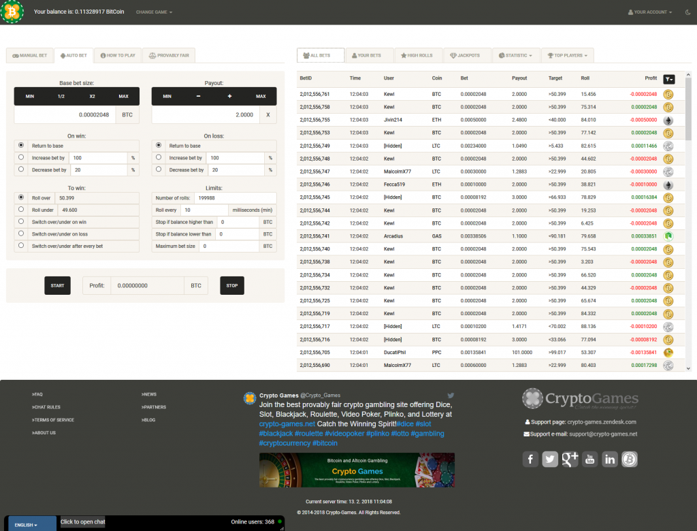Open the filter icon above the Profit column

669,79
